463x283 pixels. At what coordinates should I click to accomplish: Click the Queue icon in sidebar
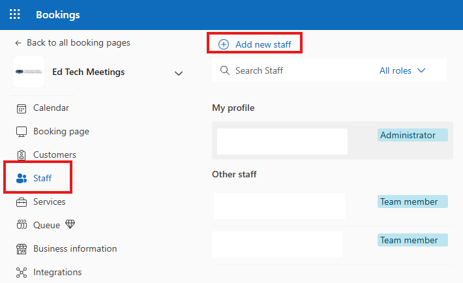22,226
